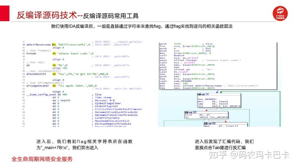Click the GlobalFlagsSet comment
The height and width of the screenshot is (167, 297).
pos(106,106)
